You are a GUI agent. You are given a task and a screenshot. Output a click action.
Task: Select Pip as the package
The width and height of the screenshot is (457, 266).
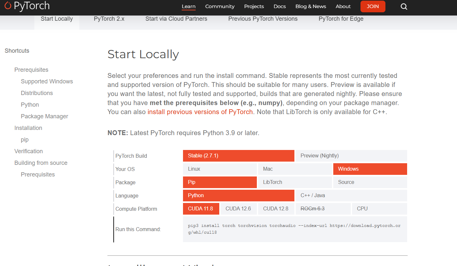click(x=220, y=182)
